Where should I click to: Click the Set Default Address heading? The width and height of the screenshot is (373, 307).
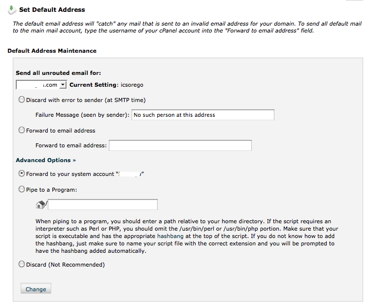(52, 9)
